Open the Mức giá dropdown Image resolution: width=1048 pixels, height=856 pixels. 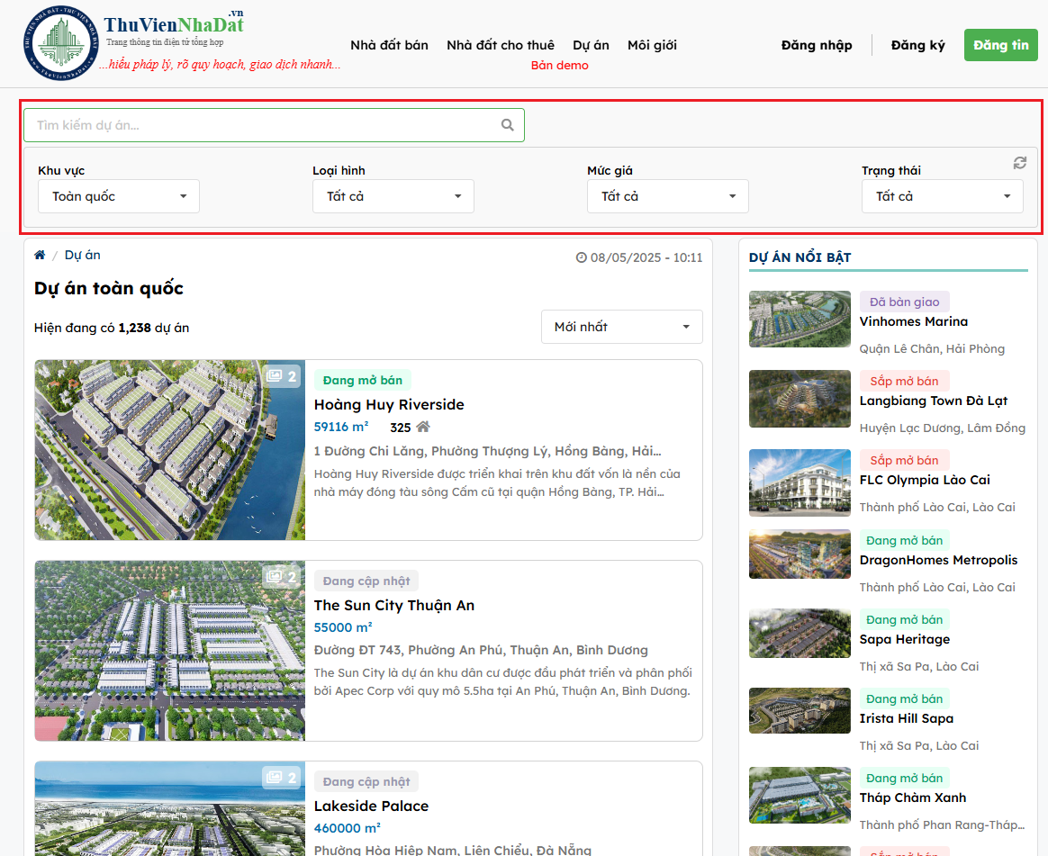point(668,196)
